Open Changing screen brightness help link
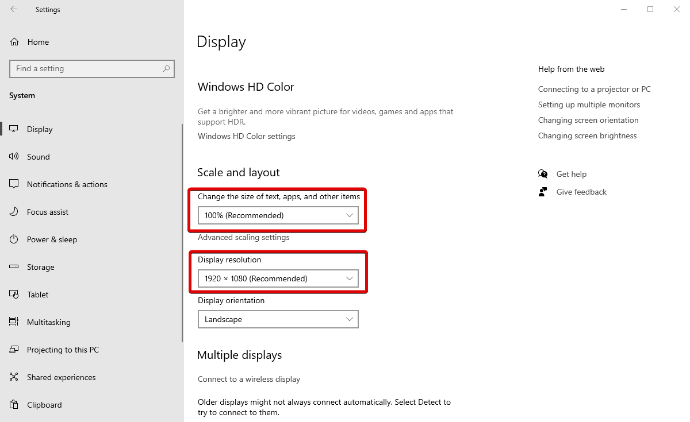 click(588, 135)
